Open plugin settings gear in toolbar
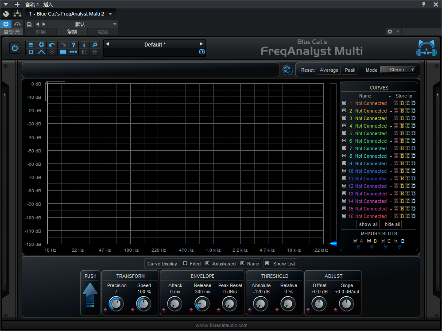The height and width of the screenshot is (331, 442). tap(42, 45)
